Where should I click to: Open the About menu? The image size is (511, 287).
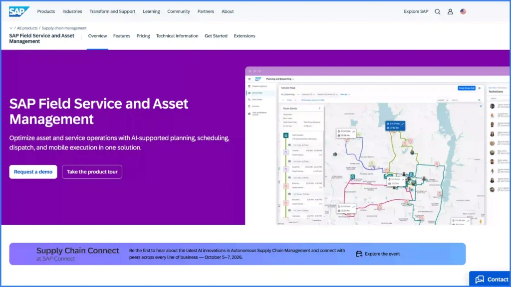[x=228, y=11]
